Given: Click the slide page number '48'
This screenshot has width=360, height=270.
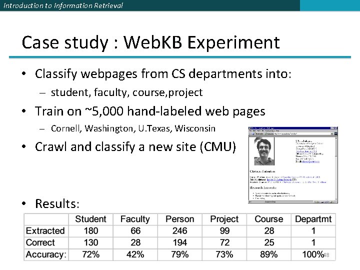Looking at the screenshot, I should pyautogui.click(x=326, y=255).
